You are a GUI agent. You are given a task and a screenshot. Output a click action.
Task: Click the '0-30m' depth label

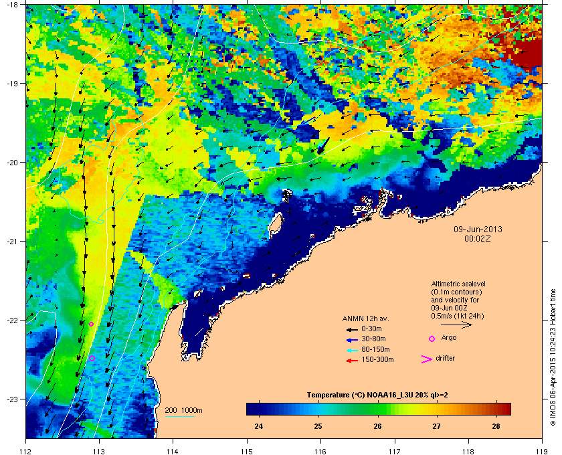pyautogui.click(x=371, y=329)
